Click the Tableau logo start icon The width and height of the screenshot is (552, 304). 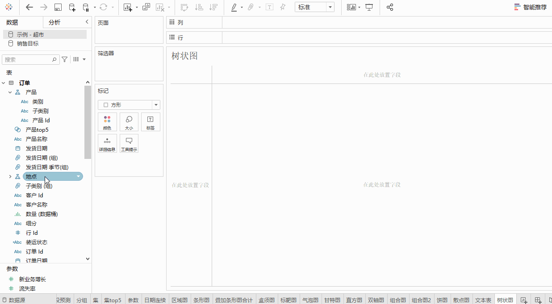[x=9, y=7]
